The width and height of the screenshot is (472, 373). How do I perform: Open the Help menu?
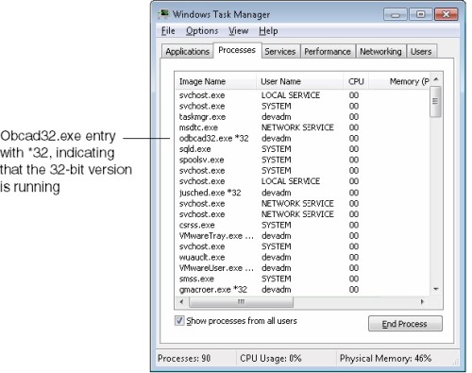tap(268, 31)
